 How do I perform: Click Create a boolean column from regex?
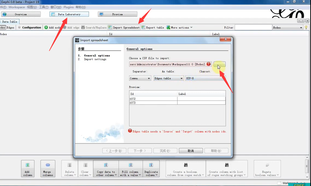(x=186, y=168)
